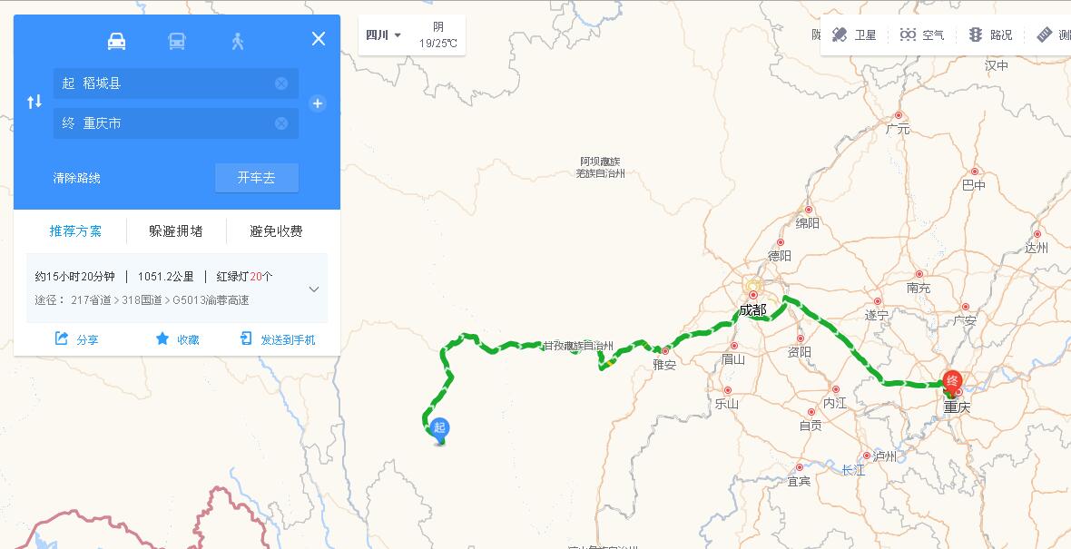
Task: Choose the walking mode icon
Action: (237, 42)
